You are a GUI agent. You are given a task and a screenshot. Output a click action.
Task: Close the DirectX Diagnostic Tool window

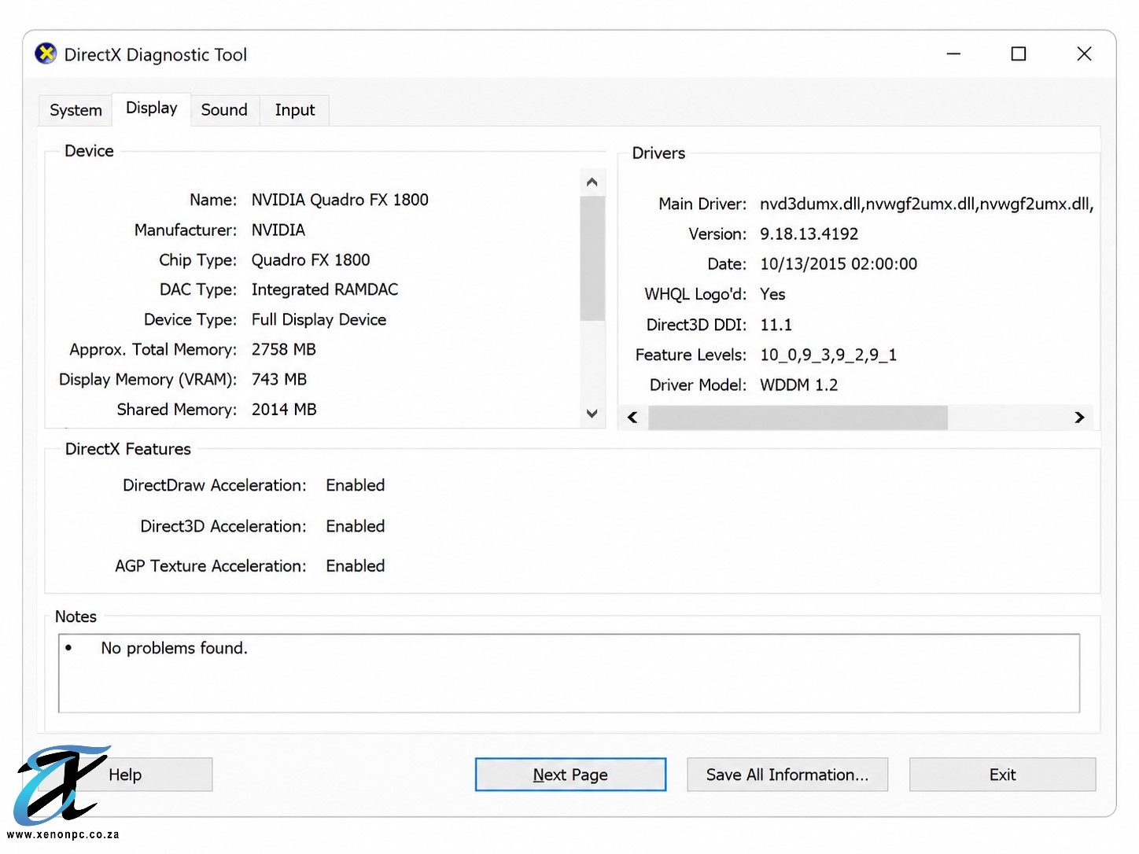pyautogui.click(x=1084, y=53)
